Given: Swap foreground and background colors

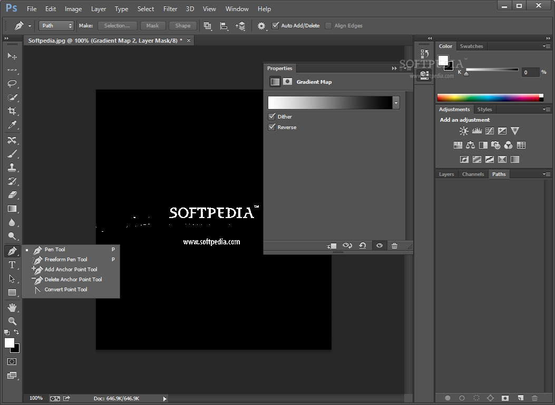Looking at the screenshot, I should 16,332.
